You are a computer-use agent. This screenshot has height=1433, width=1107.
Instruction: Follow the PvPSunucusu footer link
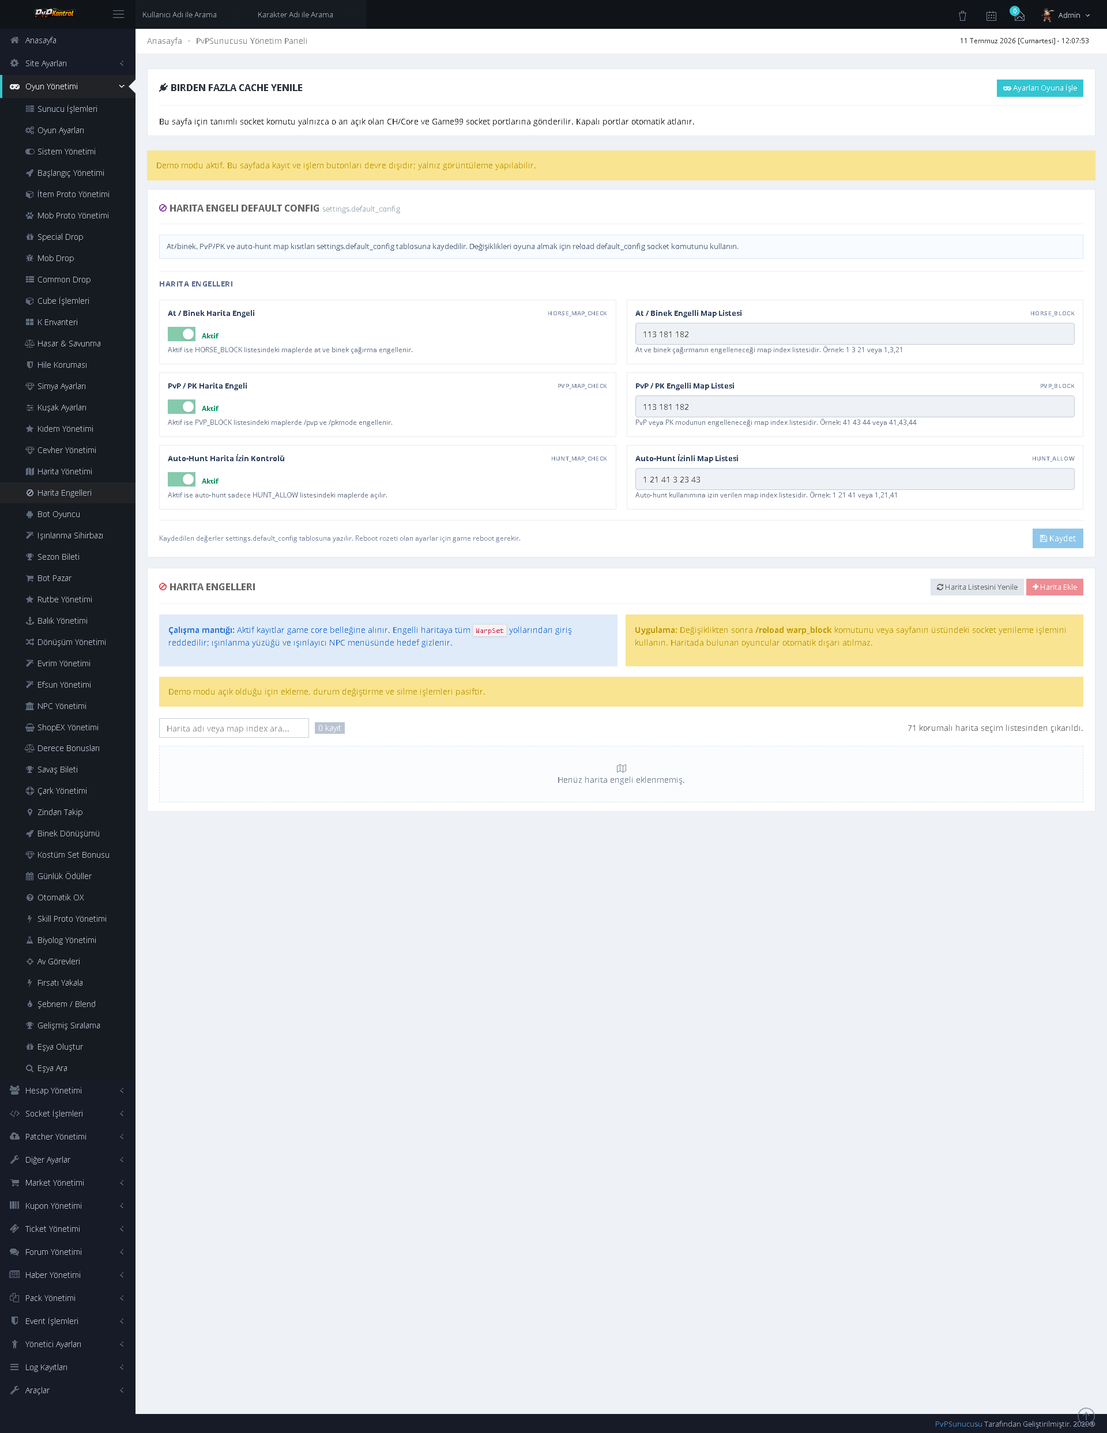[958, 1424]
